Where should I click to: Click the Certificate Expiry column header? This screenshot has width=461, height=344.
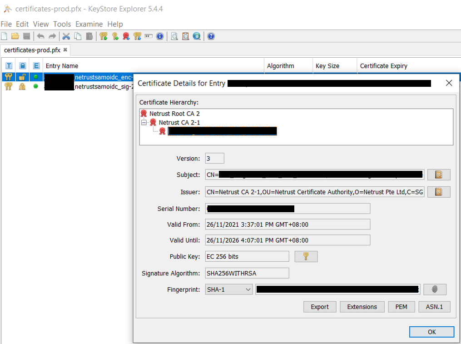(x=409, y=66)
